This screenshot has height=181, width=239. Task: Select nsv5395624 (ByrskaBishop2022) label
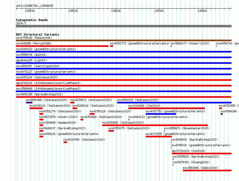point(196,156)
